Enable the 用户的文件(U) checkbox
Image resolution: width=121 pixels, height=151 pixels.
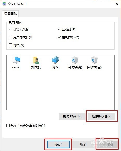tap(11, 37)
